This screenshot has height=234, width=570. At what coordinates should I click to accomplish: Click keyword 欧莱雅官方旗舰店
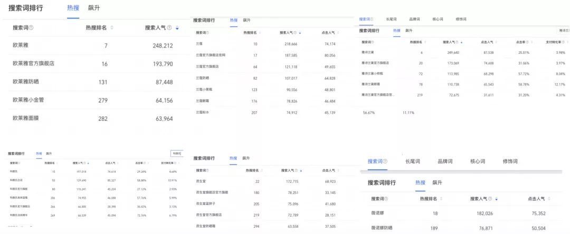point(33,64)
